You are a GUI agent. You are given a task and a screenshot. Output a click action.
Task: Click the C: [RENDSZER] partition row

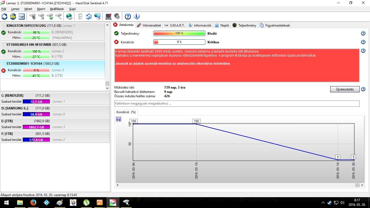55,99
